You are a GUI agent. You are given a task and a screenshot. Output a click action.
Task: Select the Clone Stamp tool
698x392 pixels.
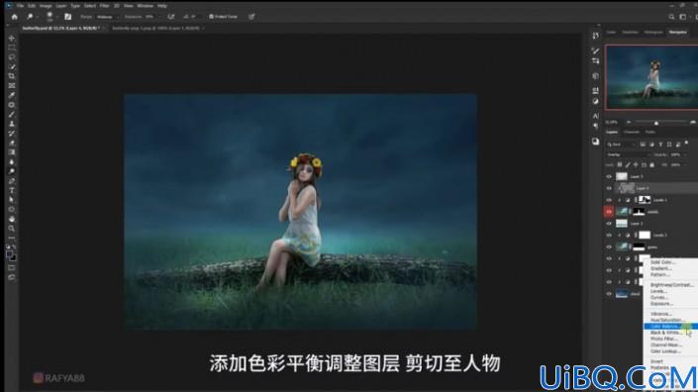coord(12,124)
